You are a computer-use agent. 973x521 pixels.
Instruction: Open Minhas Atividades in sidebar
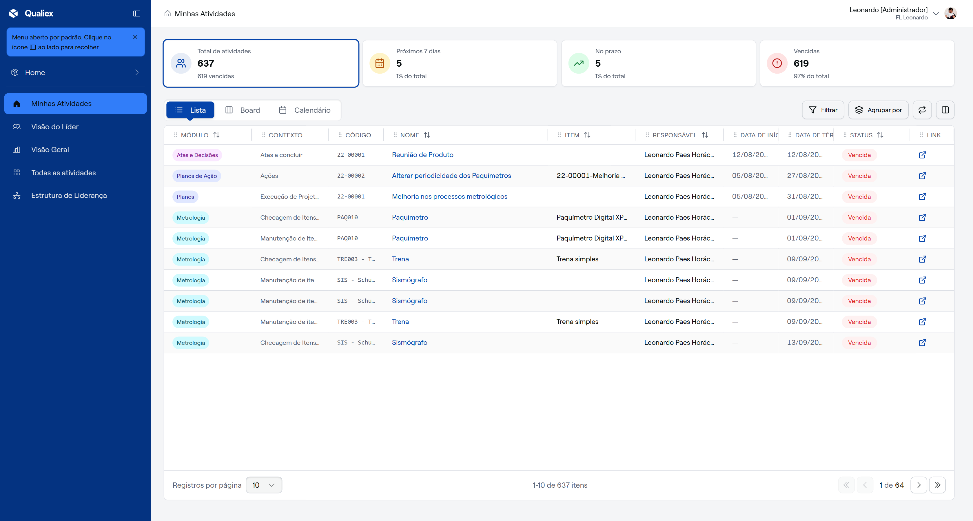[76, 103]
